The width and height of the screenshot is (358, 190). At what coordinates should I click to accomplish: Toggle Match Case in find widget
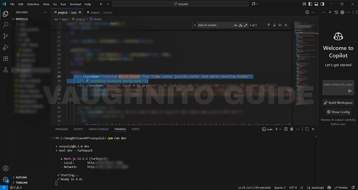tap(236, 25)
